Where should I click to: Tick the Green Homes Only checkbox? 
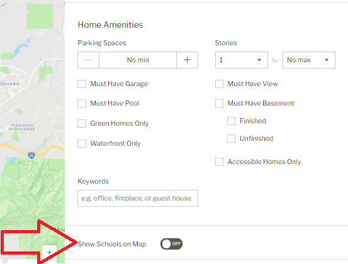click(x=82, y=123)
